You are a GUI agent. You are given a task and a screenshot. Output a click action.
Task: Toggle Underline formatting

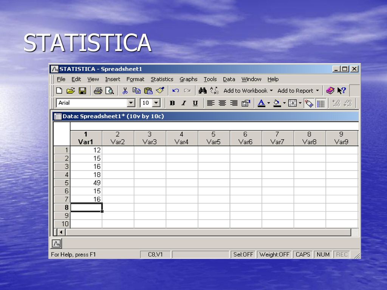click(195, 103)
